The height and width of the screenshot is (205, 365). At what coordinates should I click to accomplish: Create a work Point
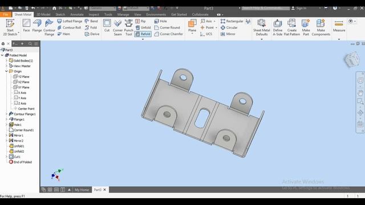[207, 27]
